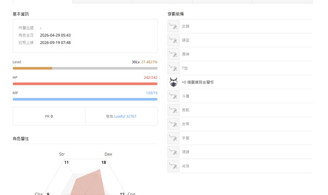Viewport: 328px width, 195px height.
Task: Click the 27.4827% experience value
Action: pyautogui.click(x=149, y=62)
